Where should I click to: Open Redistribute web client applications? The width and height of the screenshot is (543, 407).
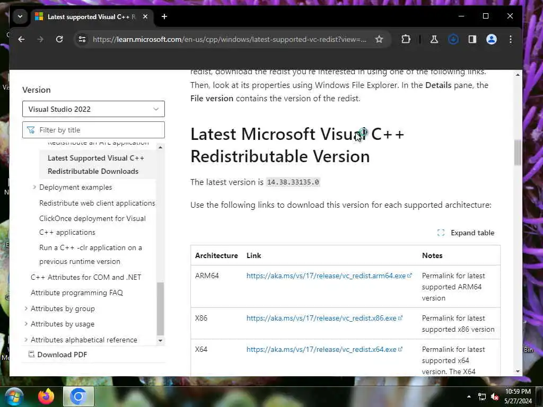tap(97, 203)
